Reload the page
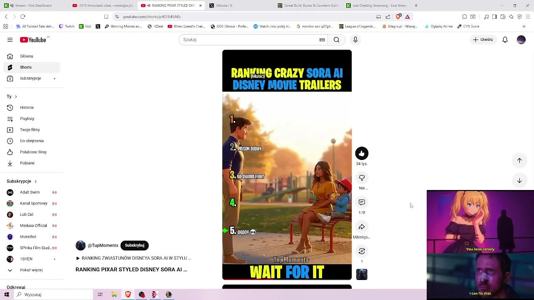The height and width of the screenshot is (300, 534). 23,17
